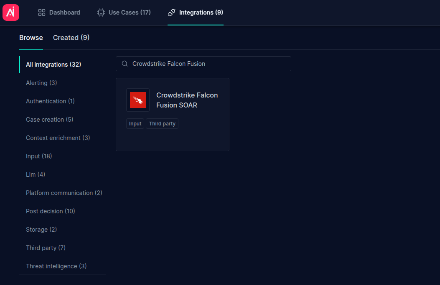This screenshot has width=440, height=285.
Task: Open Crowdstrike Falcon Fusion SOAR card title
Action: tap(187, 100)
